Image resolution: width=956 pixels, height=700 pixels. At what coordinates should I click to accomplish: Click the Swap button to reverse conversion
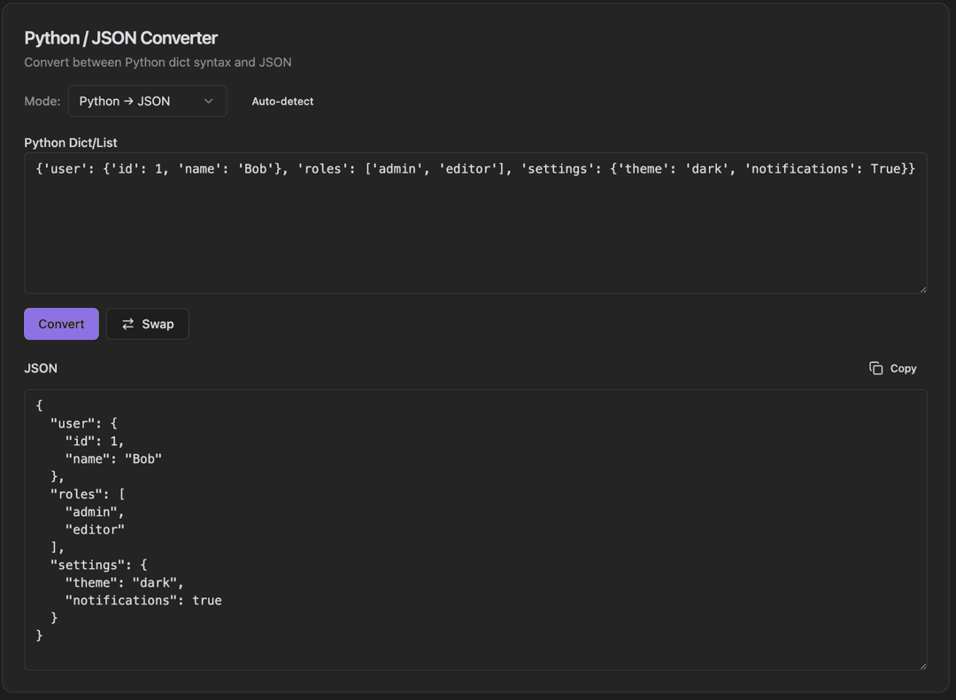(x=147, y=324)
